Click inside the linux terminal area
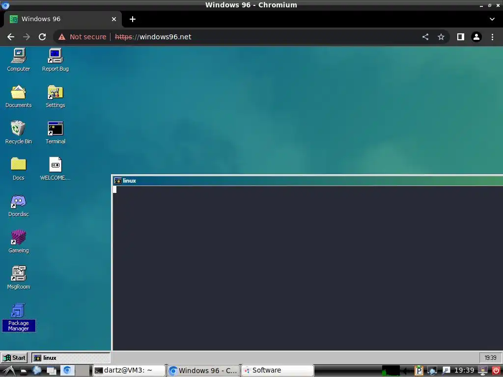503x377 pixels. point(308,268)
